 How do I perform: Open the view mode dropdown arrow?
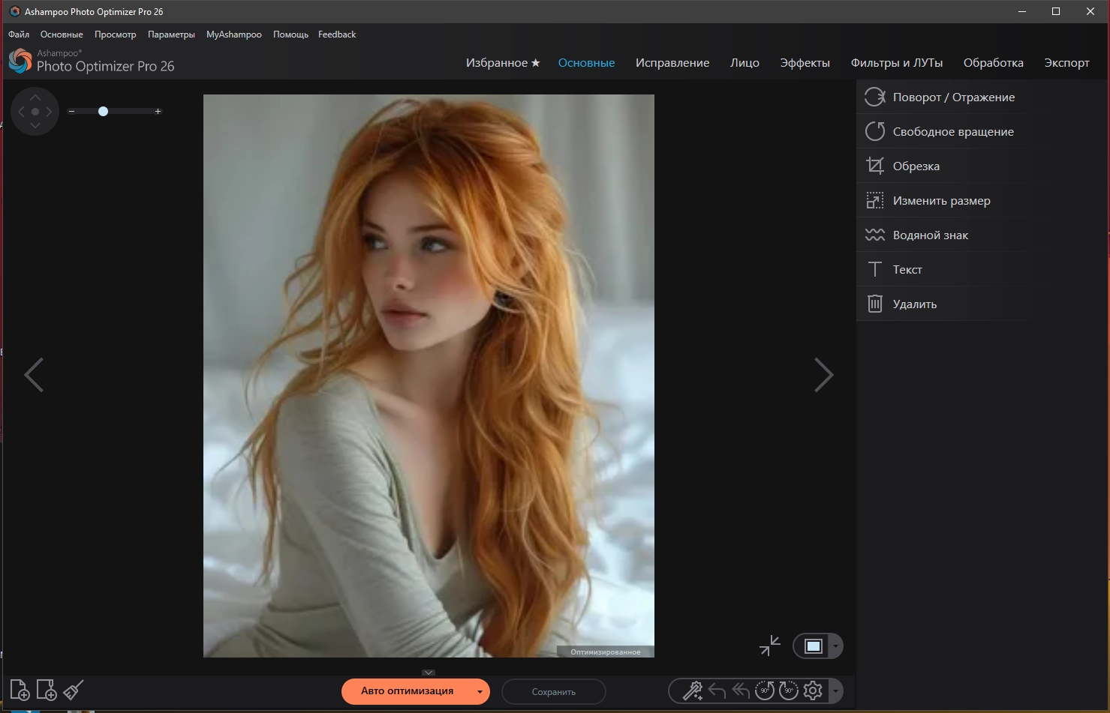click(835, 646)
